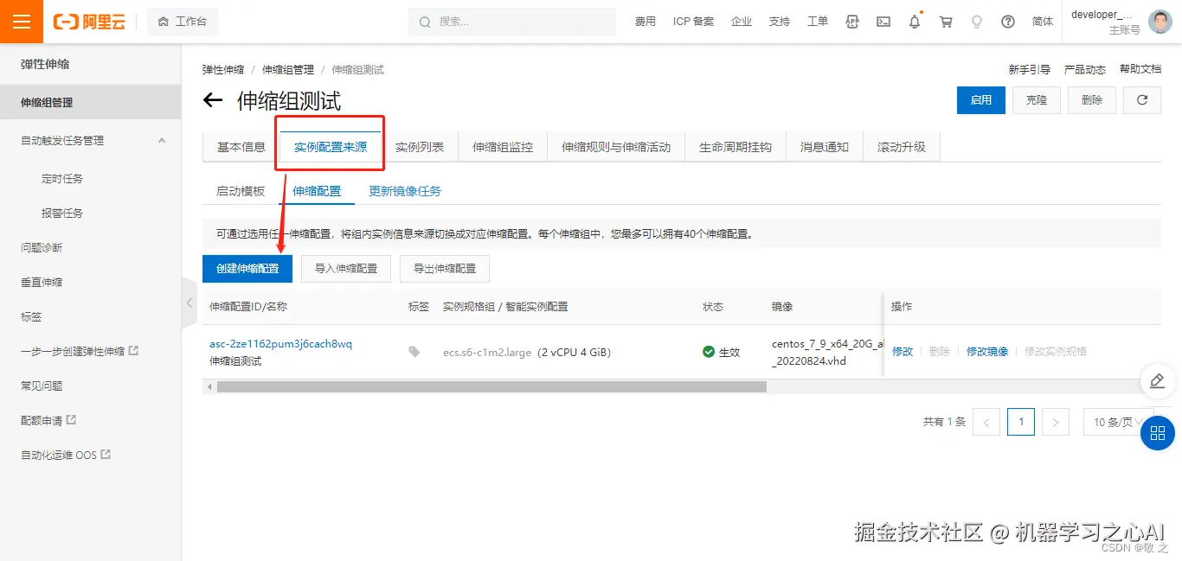
Task: Switch to the 实例列表 tab
Action: (x=421, y=146)
